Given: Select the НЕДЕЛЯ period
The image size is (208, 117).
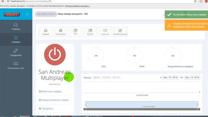Looking at the screenshot, I should (x=106, y=77).
